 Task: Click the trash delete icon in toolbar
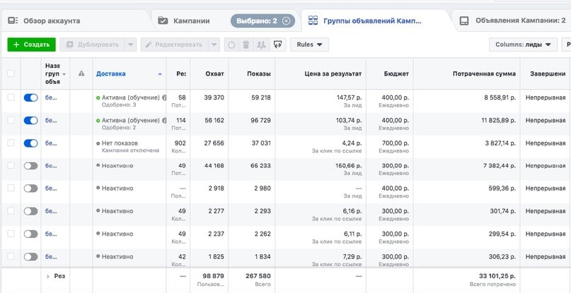point(246,44)
